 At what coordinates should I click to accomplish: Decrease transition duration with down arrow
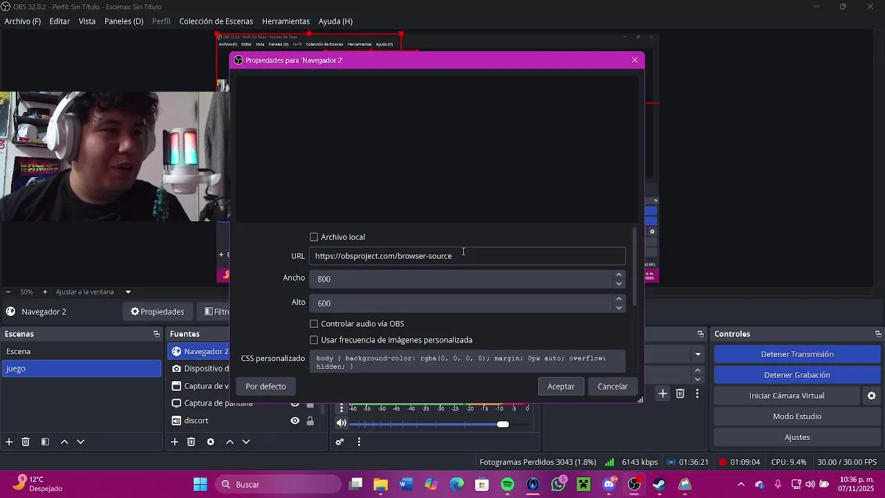[698, 379]
